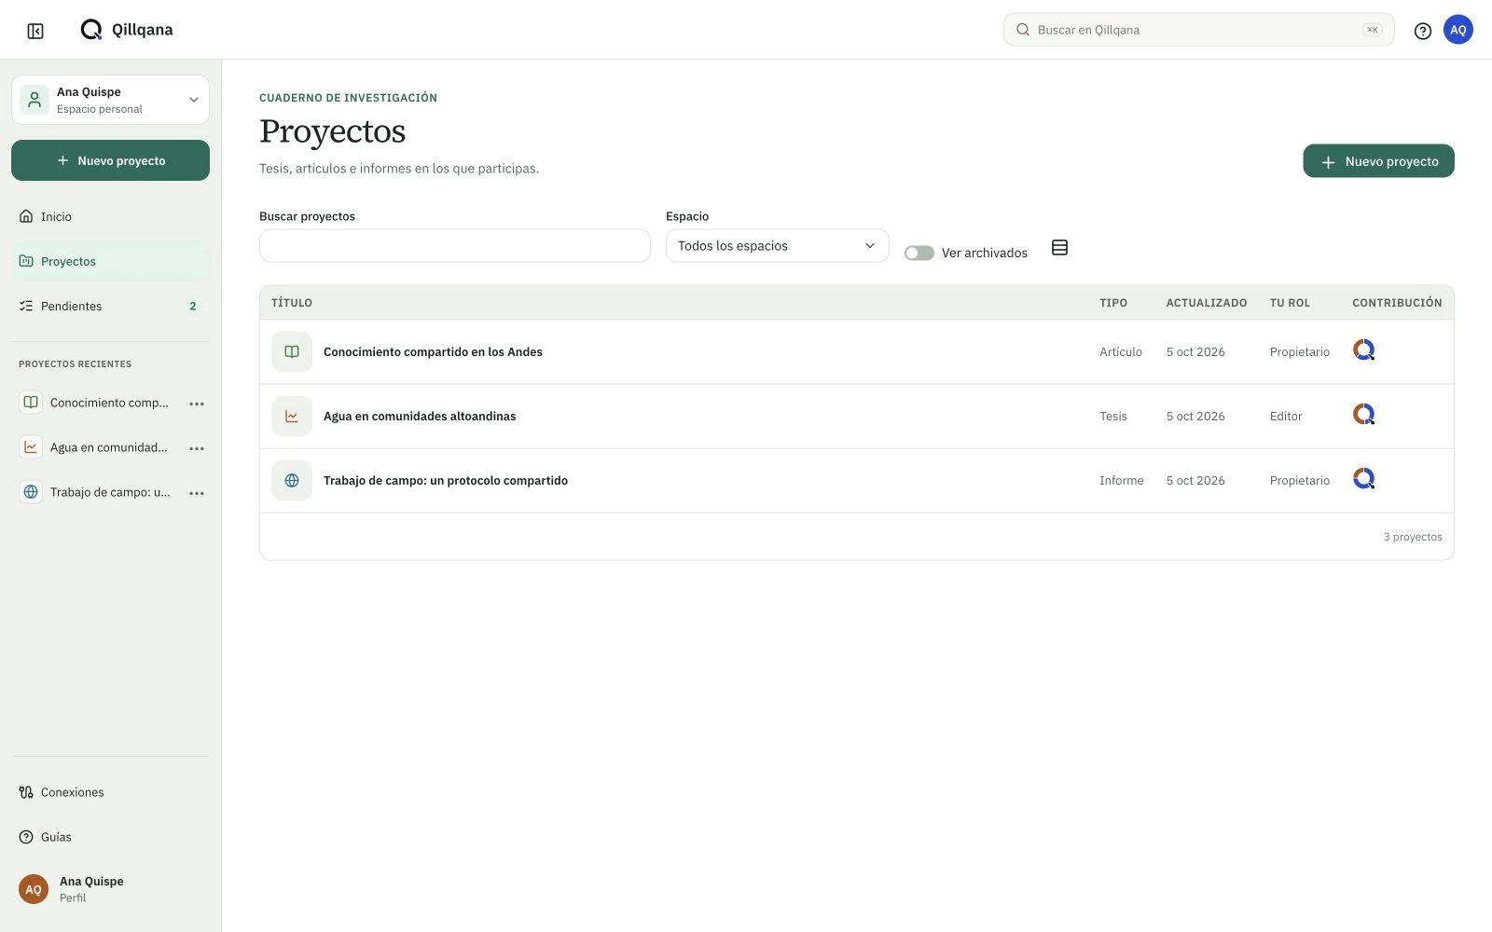
Task: Click the sidebar globe icon for Trabajo de campo
Action: [x=31, y=492]
